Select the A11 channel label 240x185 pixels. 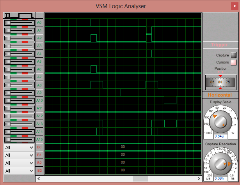pos(39,108)
